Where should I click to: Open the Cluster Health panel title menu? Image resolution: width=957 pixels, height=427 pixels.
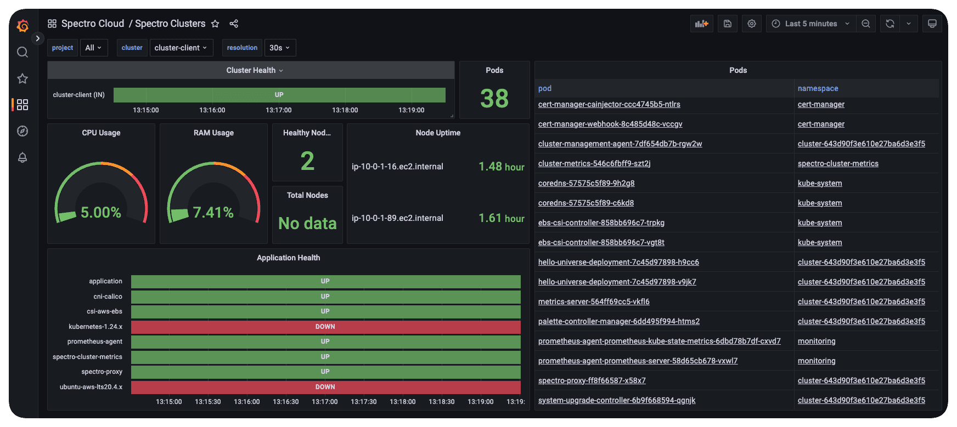(x=255, y=70)
